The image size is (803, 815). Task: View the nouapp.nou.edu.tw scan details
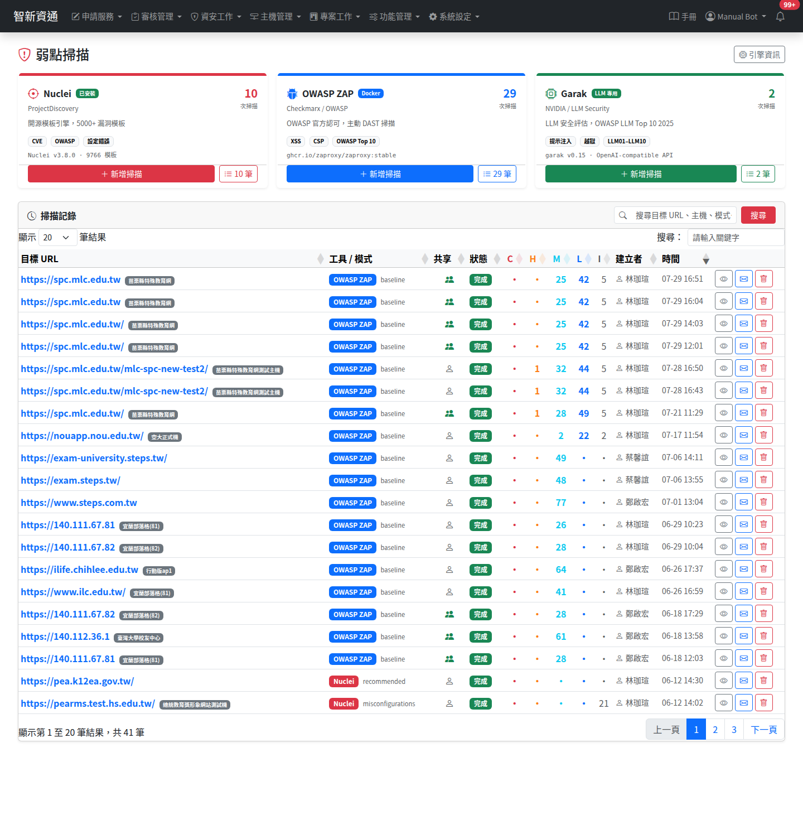[x=723, y=435]
